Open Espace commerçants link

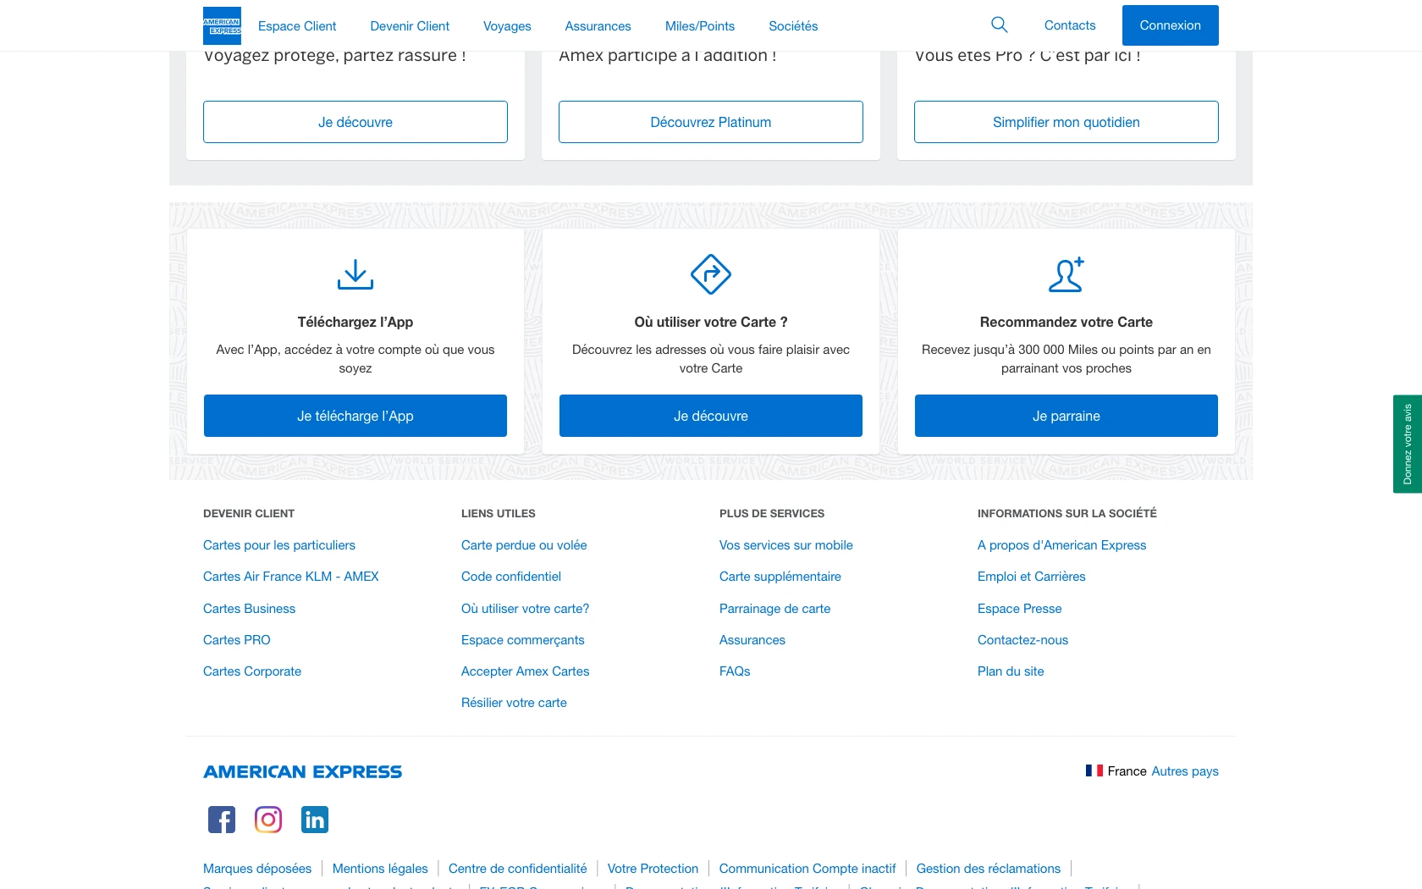coord(523,640)
